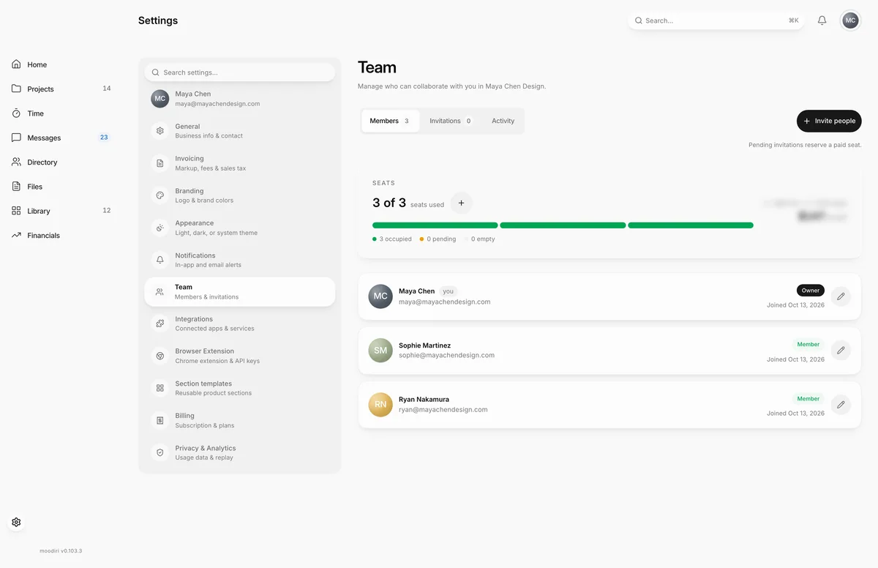
Task: Click the Integrations puzzle icon
Action: point(160,324)
